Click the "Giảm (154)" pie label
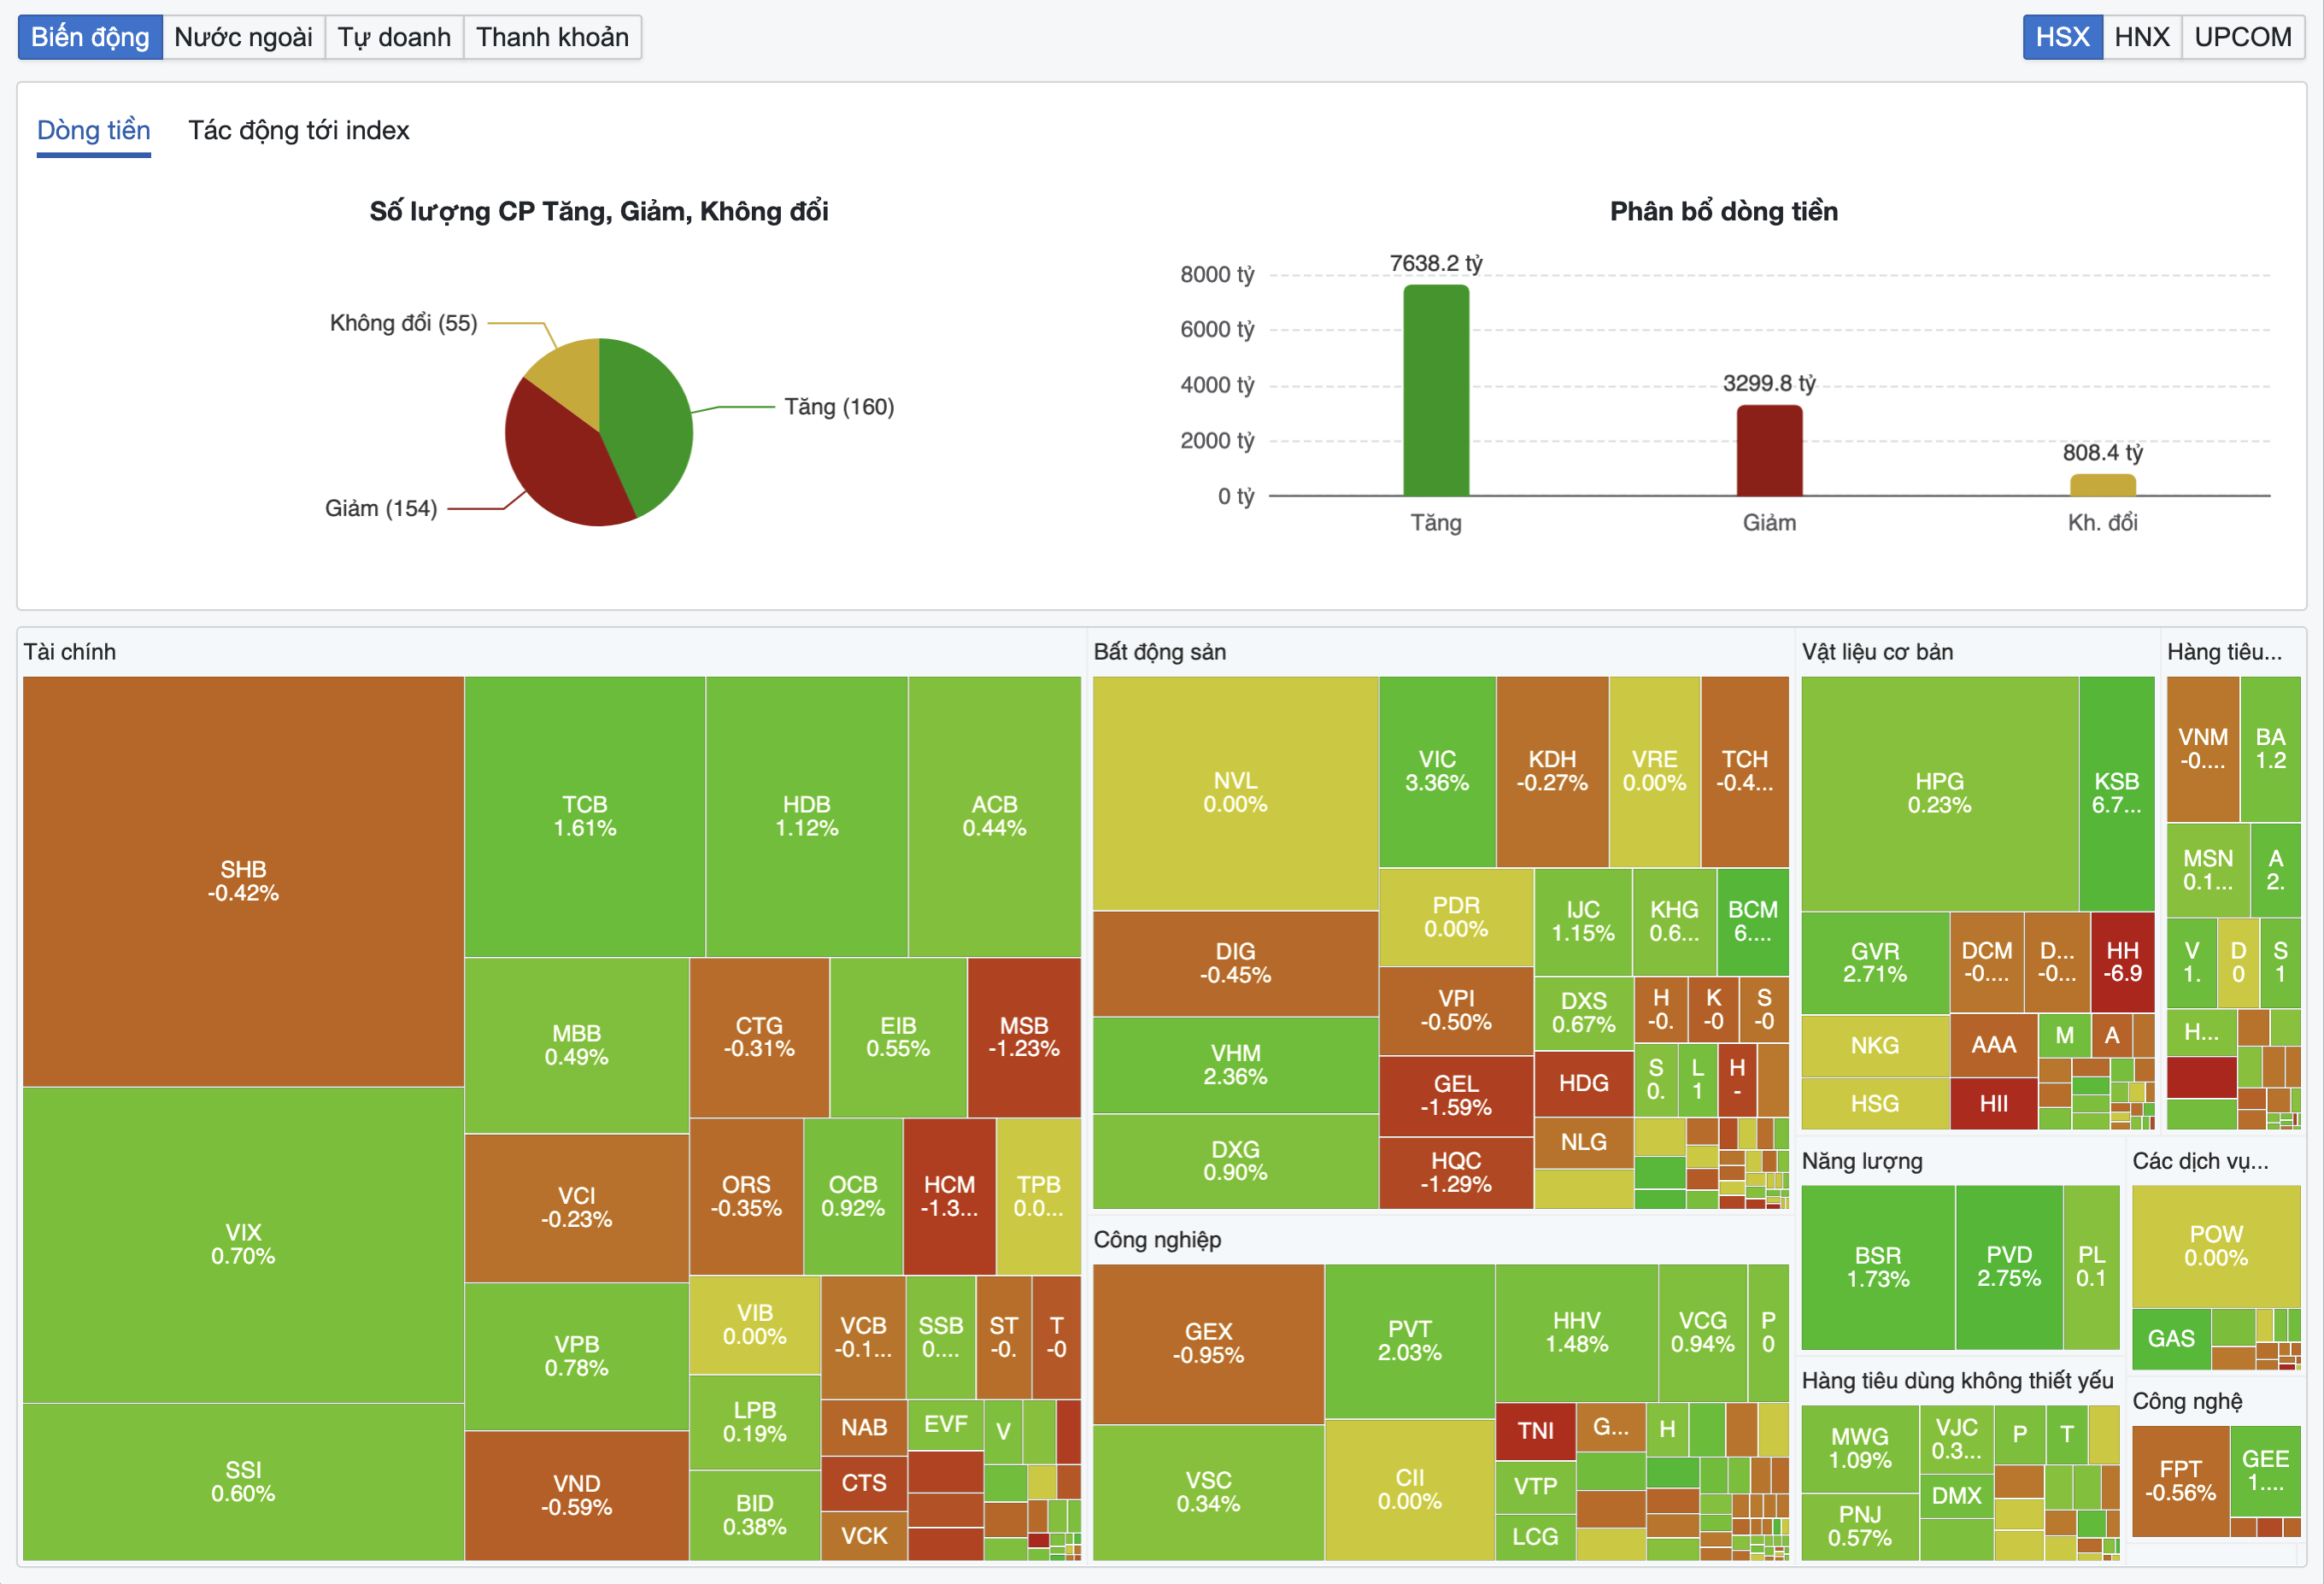The height and width of the screenshot is (1584, 2324). pyautogui.click(x=381, y=508)
